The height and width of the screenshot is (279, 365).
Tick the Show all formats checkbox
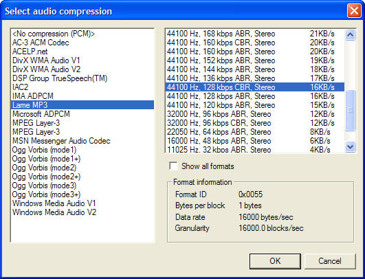(x=173, y=166)
